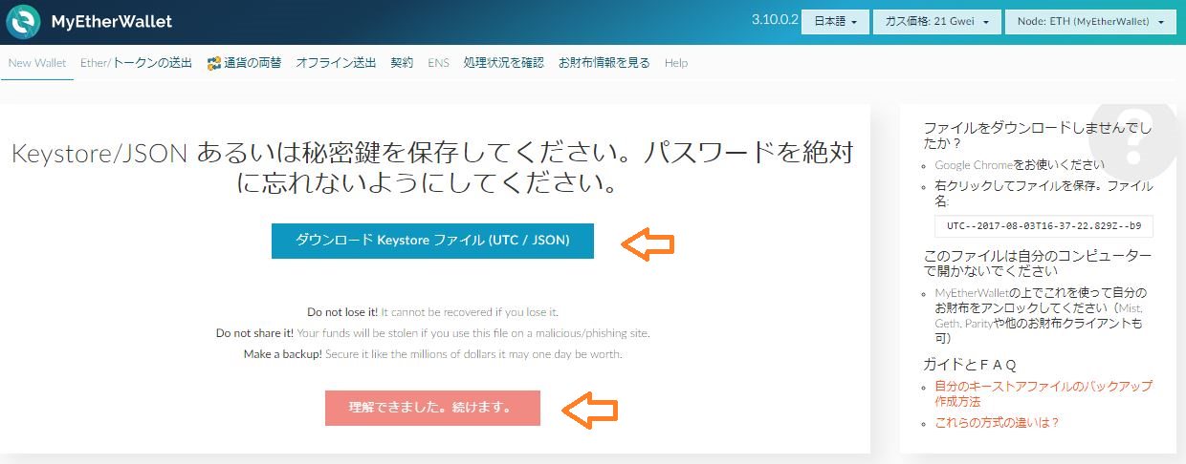The image size is (1186, 464).
Task: Click ダウンロード Keystore ファイル button
Action: pyautogui.click(x=432, y=241)
